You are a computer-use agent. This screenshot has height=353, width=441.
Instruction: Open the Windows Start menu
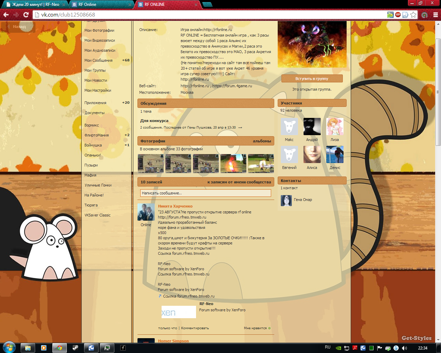pyautogui.click(x=9, y=347)
